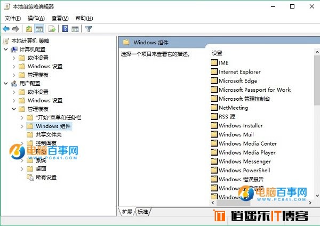Expand 软件设置 under 计算机配置
Screen dimensions: 320x226
tap(14, 58)
